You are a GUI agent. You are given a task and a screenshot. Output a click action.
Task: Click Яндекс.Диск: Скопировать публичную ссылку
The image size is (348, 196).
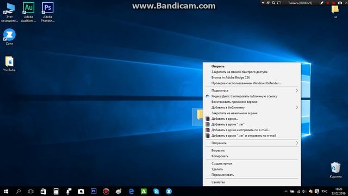252,96
